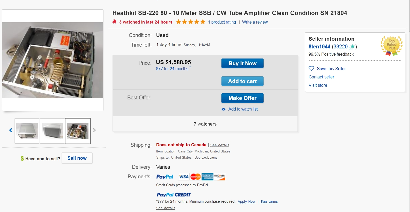Click the Visit store link
Image resolution: width=410 pixels, height=212 pixels.
318,85
